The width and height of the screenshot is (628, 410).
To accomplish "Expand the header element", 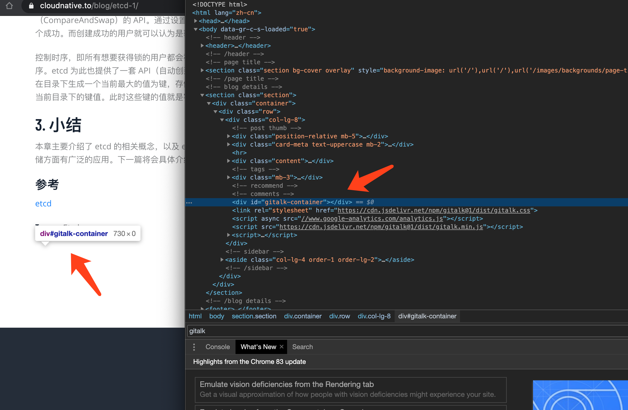I will 202,46.
